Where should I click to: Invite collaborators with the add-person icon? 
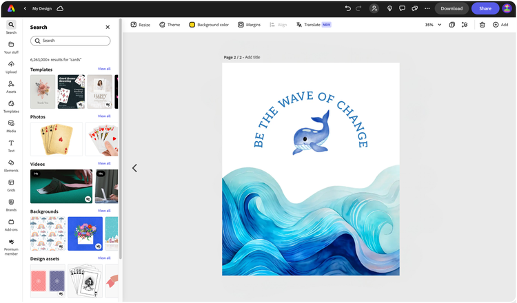pyautogui.click(x=374, y=8)
